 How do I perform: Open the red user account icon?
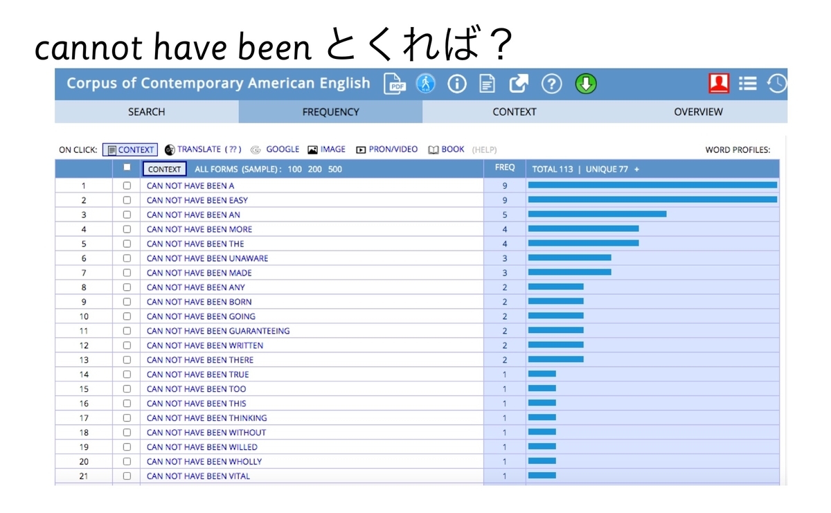click(x=719, y=83)
